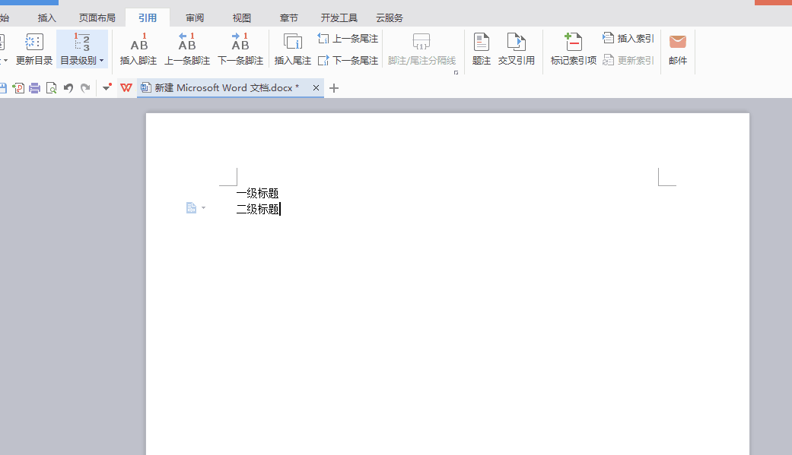Screen dimensions: 792x455
Task: Go to next footnote (下一条脚注)
Action: (240, 49)
